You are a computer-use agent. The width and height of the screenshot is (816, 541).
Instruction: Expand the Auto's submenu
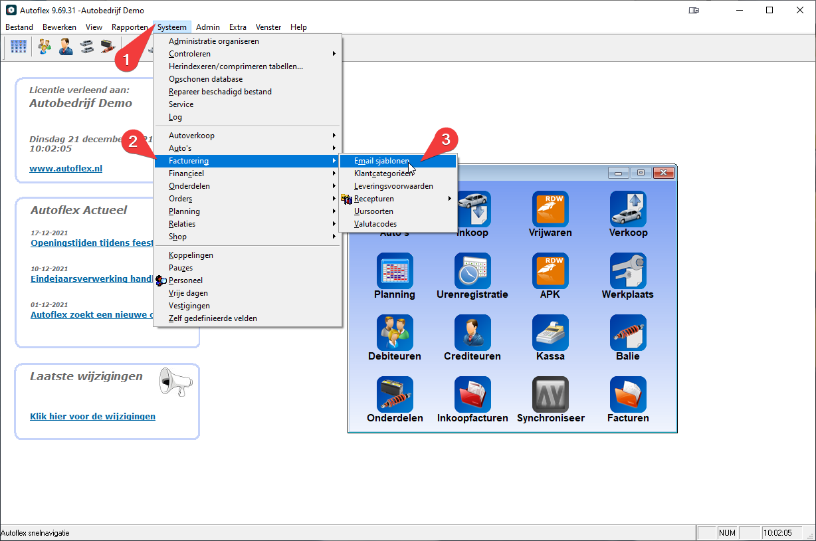click(x=247, y=148)
